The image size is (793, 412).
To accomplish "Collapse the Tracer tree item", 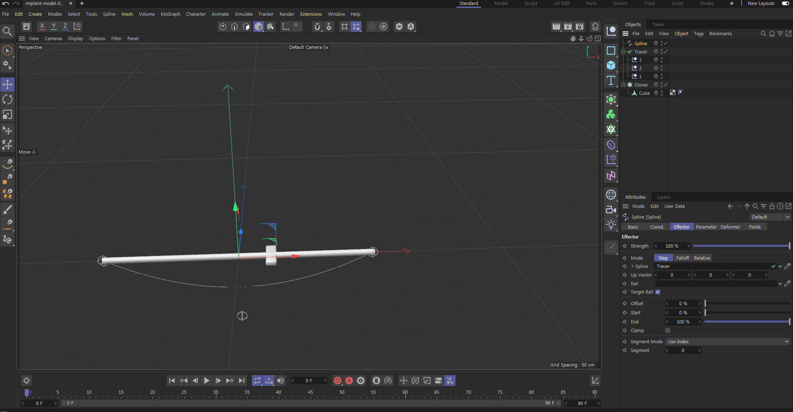I will click(623, 52).
